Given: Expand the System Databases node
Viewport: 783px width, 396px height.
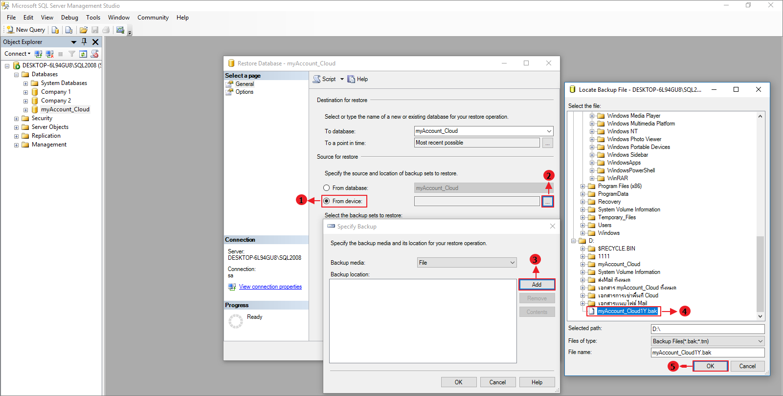Looking at the screenshot, I should 25,83.
